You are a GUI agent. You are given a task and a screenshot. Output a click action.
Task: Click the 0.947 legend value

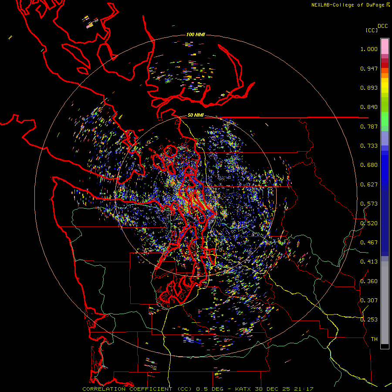pos(369,68)
